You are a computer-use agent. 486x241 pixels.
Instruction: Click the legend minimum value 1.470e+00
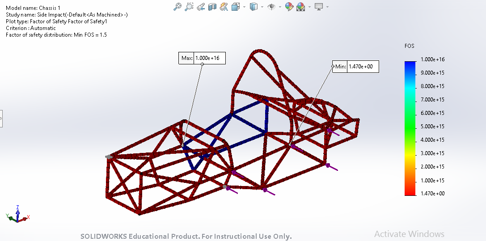tap(432, 194)
